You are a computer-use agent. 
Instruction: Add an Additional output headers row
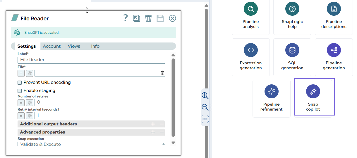click(153, 124)
